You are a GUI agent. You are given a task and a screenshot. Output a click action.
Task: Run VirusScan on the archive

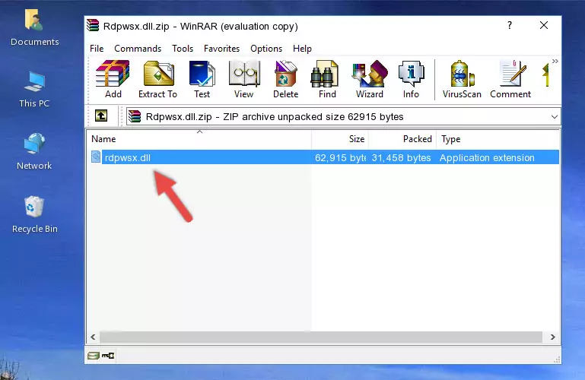tap(462, 79)
